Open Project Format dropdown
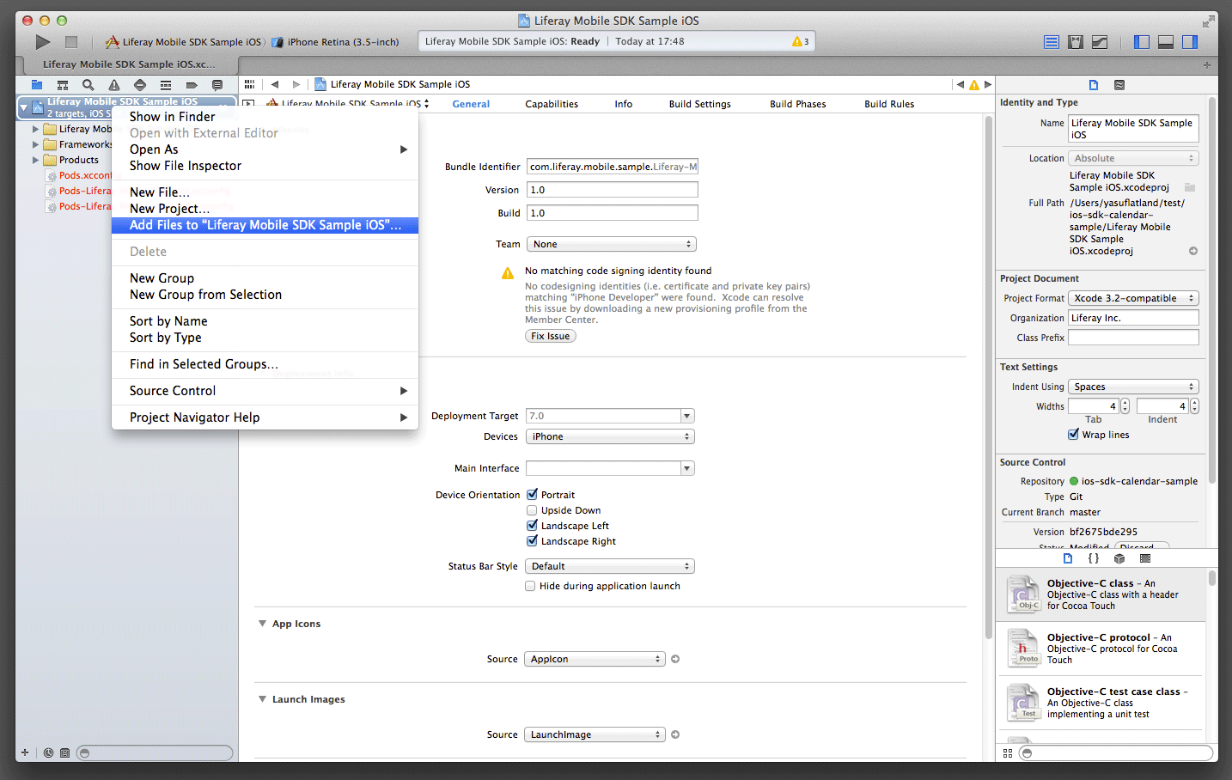 (1133, 298)
